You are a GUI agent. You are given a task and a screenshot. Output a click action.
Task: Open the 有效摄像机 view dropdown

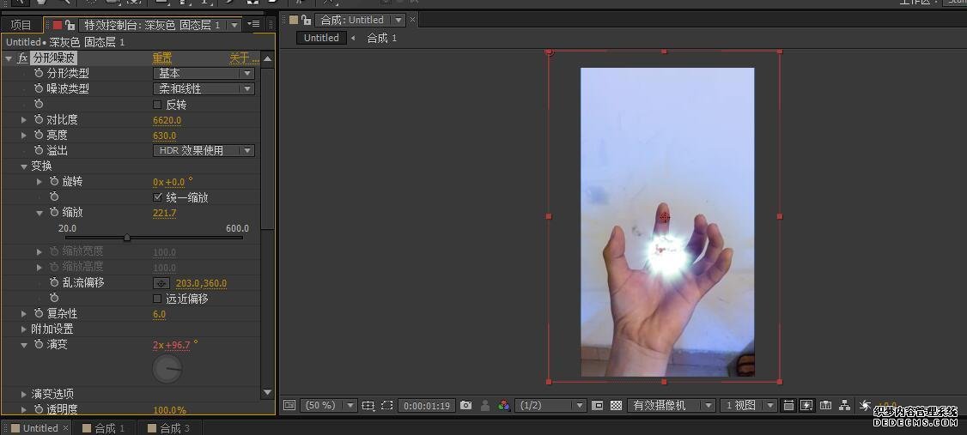click(671, 406)
